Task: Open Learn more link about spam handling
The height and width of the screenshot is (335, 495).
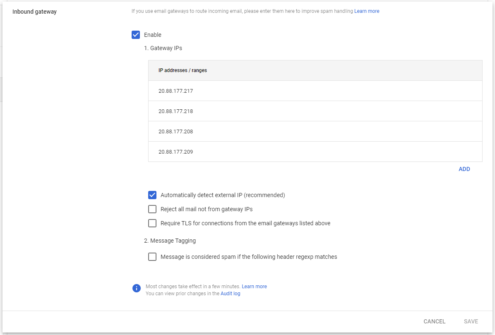Action: (x=367, y=11)
